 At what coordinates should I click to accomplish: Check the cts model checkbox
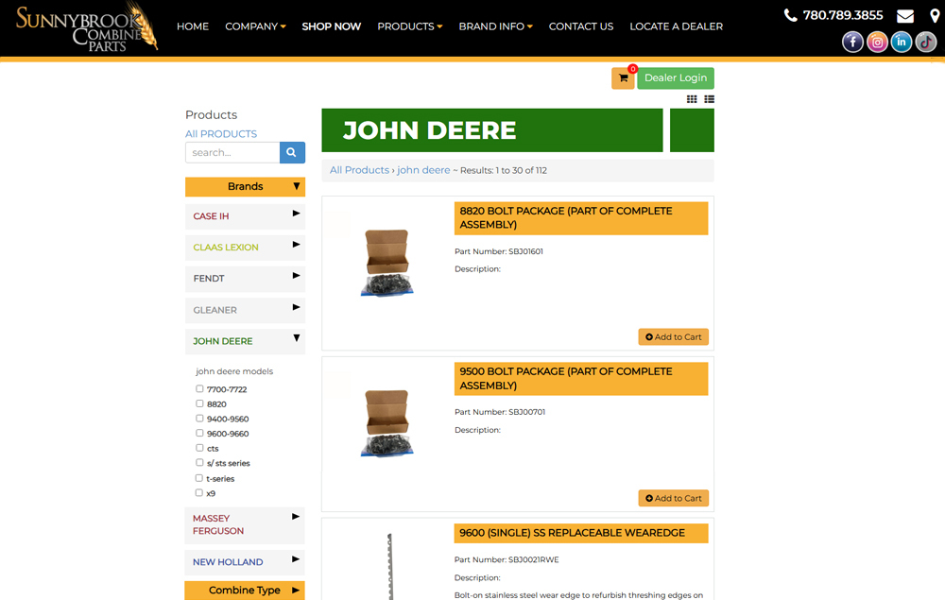[x=199, y=448]
